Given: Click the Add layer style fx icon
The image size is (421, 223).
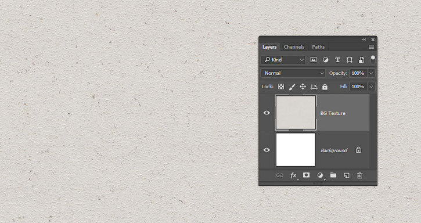Looking at the screenshot, I should click(293, 175).
